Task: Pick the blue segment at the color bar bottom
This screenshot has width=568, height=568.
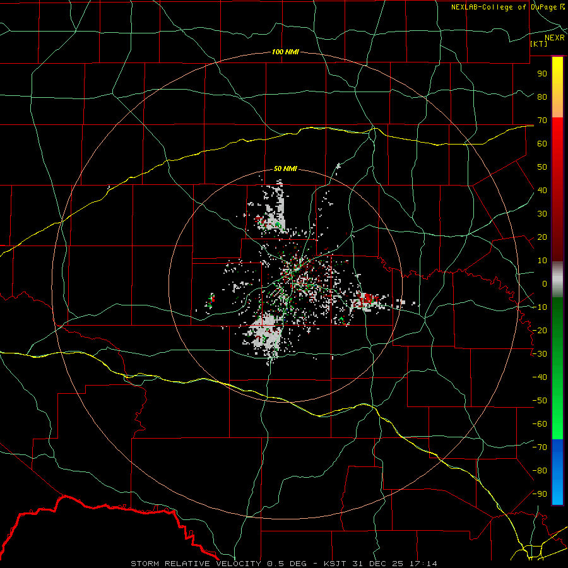Action: point(557,471)
